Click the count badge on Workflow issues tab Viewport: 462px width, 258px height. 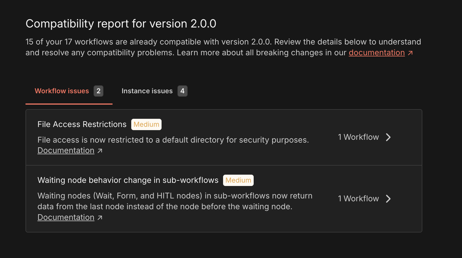98,91
